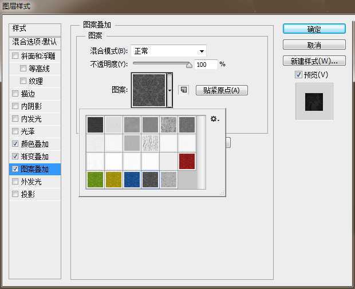The image size is (355, 289).
Task: Click the create new preset pattern icon
Action: tap(184, 90)
